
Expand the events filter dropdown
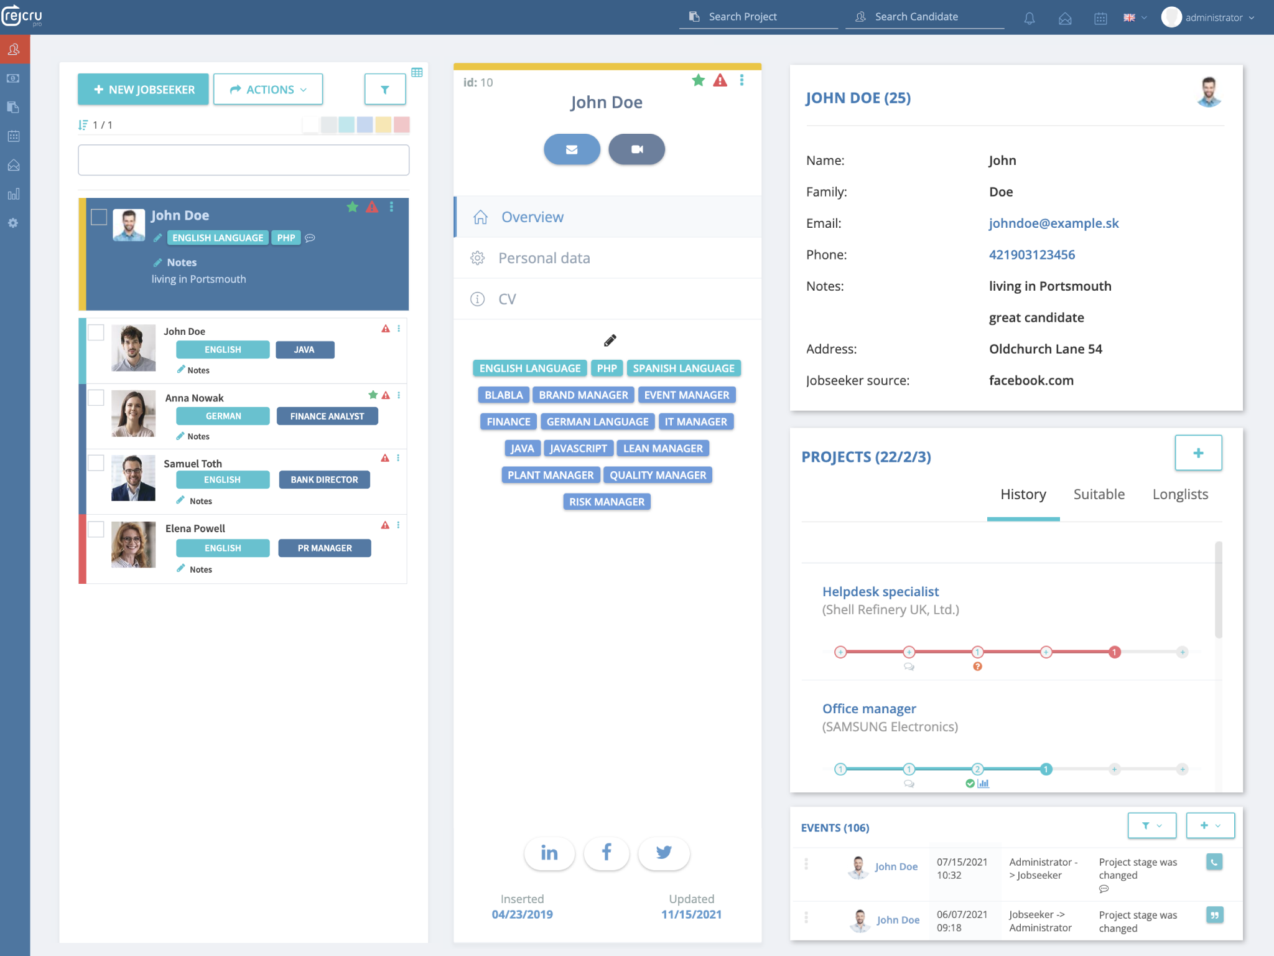pyautogui.click(x=1151, y=825)
